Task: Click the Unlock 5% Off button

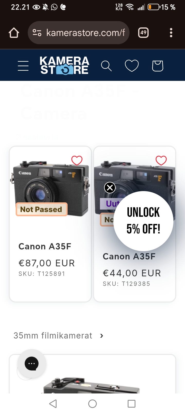Action: click(x=143, y=221)
